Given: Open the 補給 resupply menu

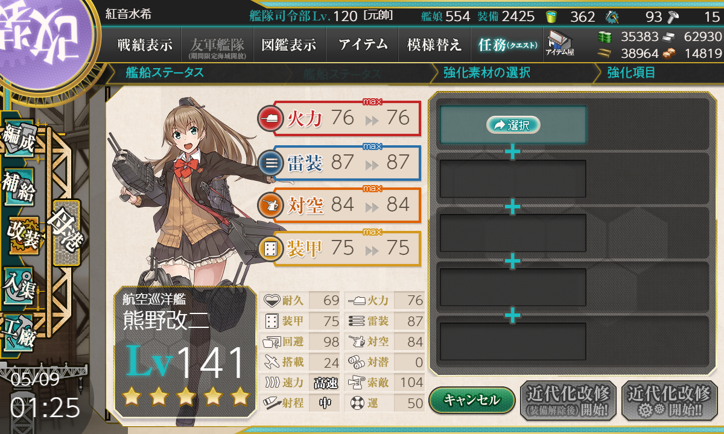Looking at the screenshot, I should (19, 188).
